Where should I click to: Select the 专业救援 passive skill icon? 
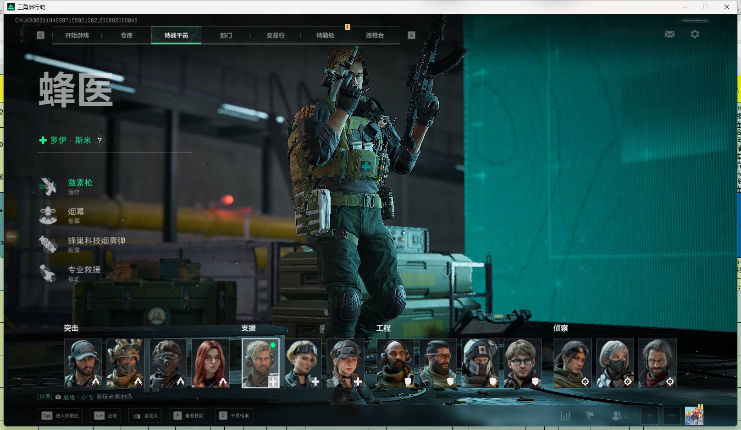click(x=48, y=273)
